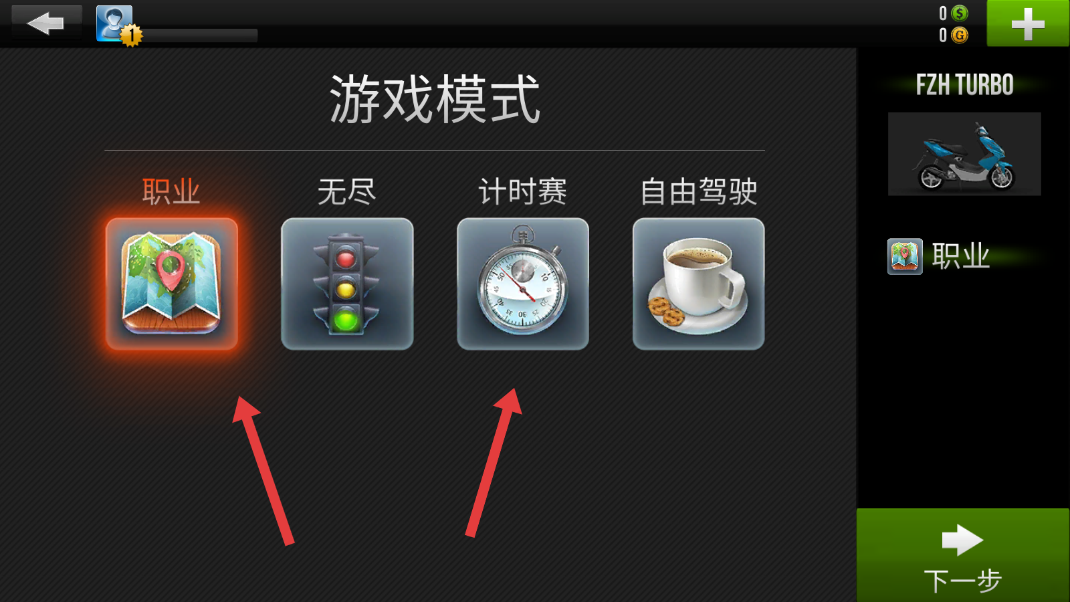This screenshot has height=602, width=1070.
Task: Tap the green plus add-currency icon
Action: 1028,23
